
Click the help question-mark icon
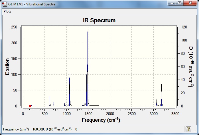point(188,129)
